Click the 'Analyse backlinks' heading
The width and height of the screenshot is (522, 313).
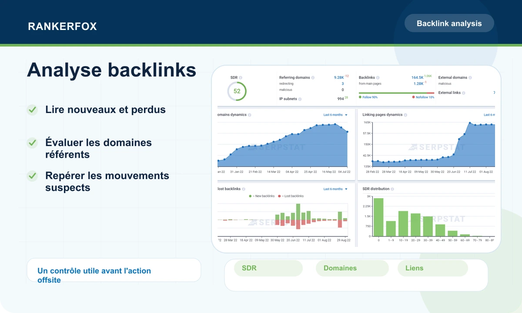[x=111, y=70]
